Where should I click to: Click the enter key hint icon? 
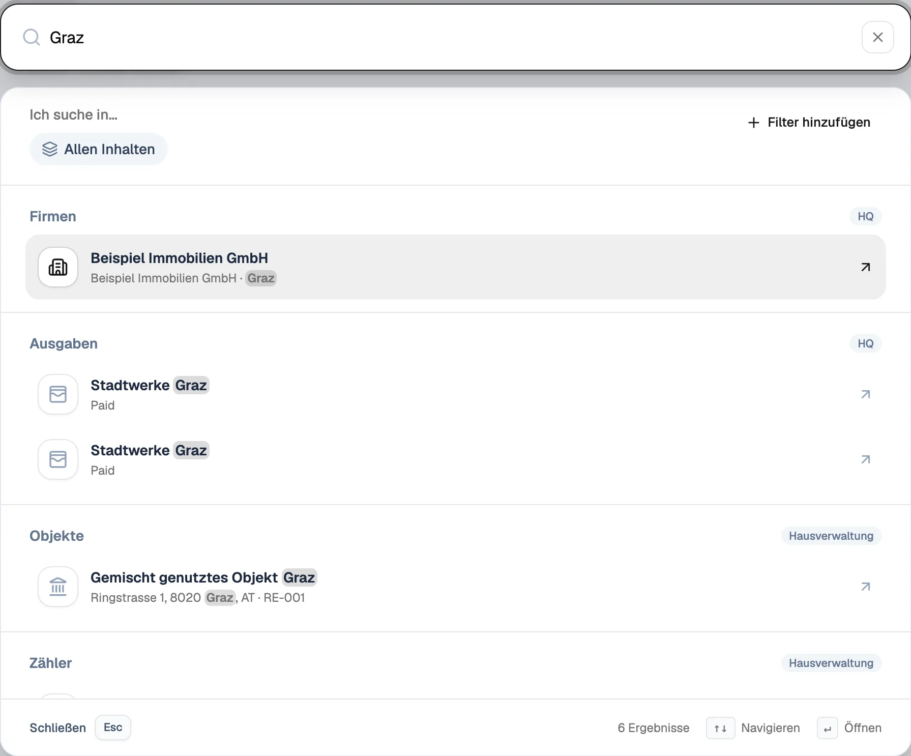pos(828,728)
